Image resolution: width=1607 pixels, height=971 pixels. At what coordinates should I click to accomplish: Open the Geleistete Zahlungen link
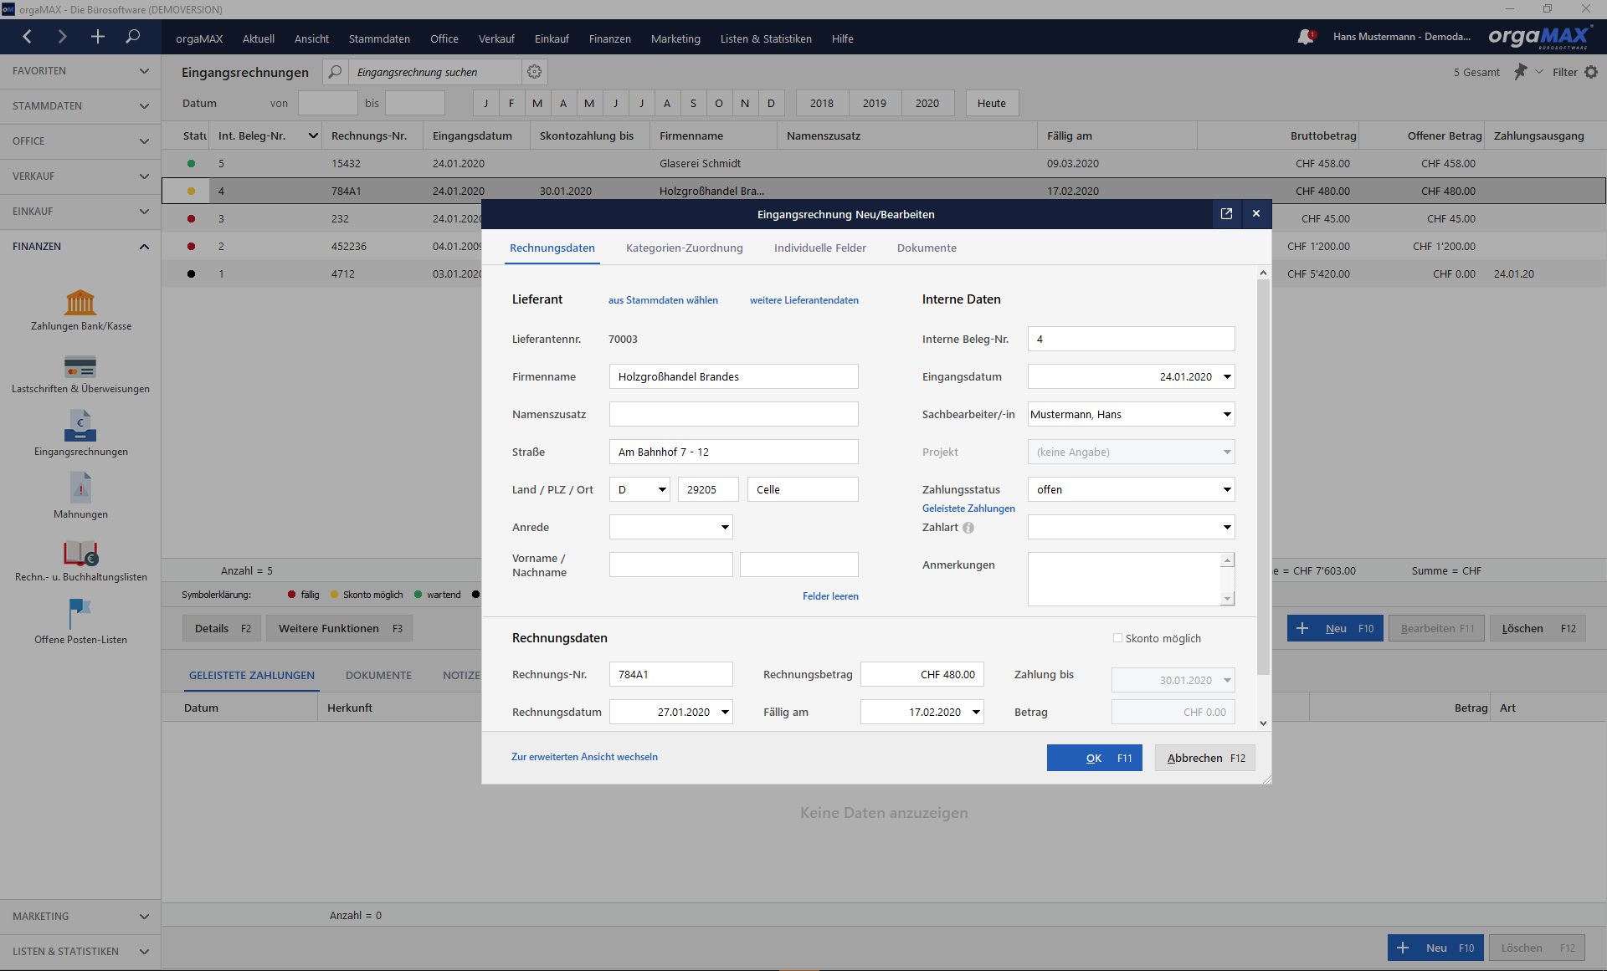(x=968, y=508)
